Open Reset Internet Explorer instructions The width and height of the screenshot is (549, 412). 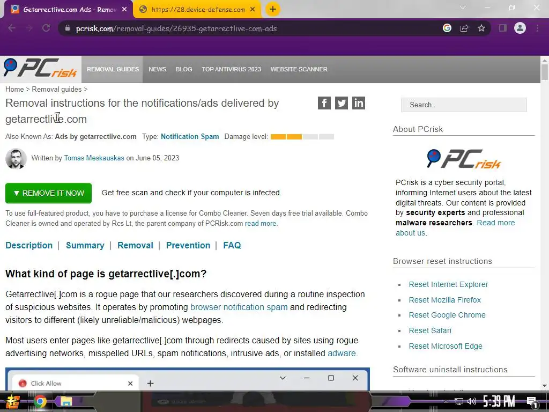pyautogui.click(x=449, y=284)
